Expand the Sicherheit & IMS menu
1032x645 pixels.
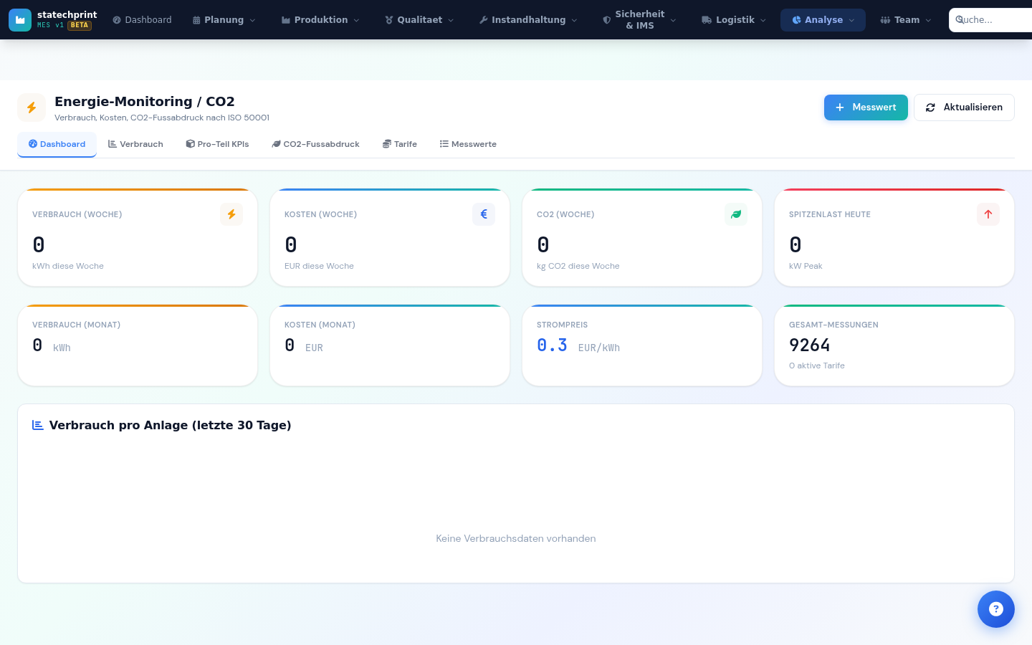coord(639,20)
